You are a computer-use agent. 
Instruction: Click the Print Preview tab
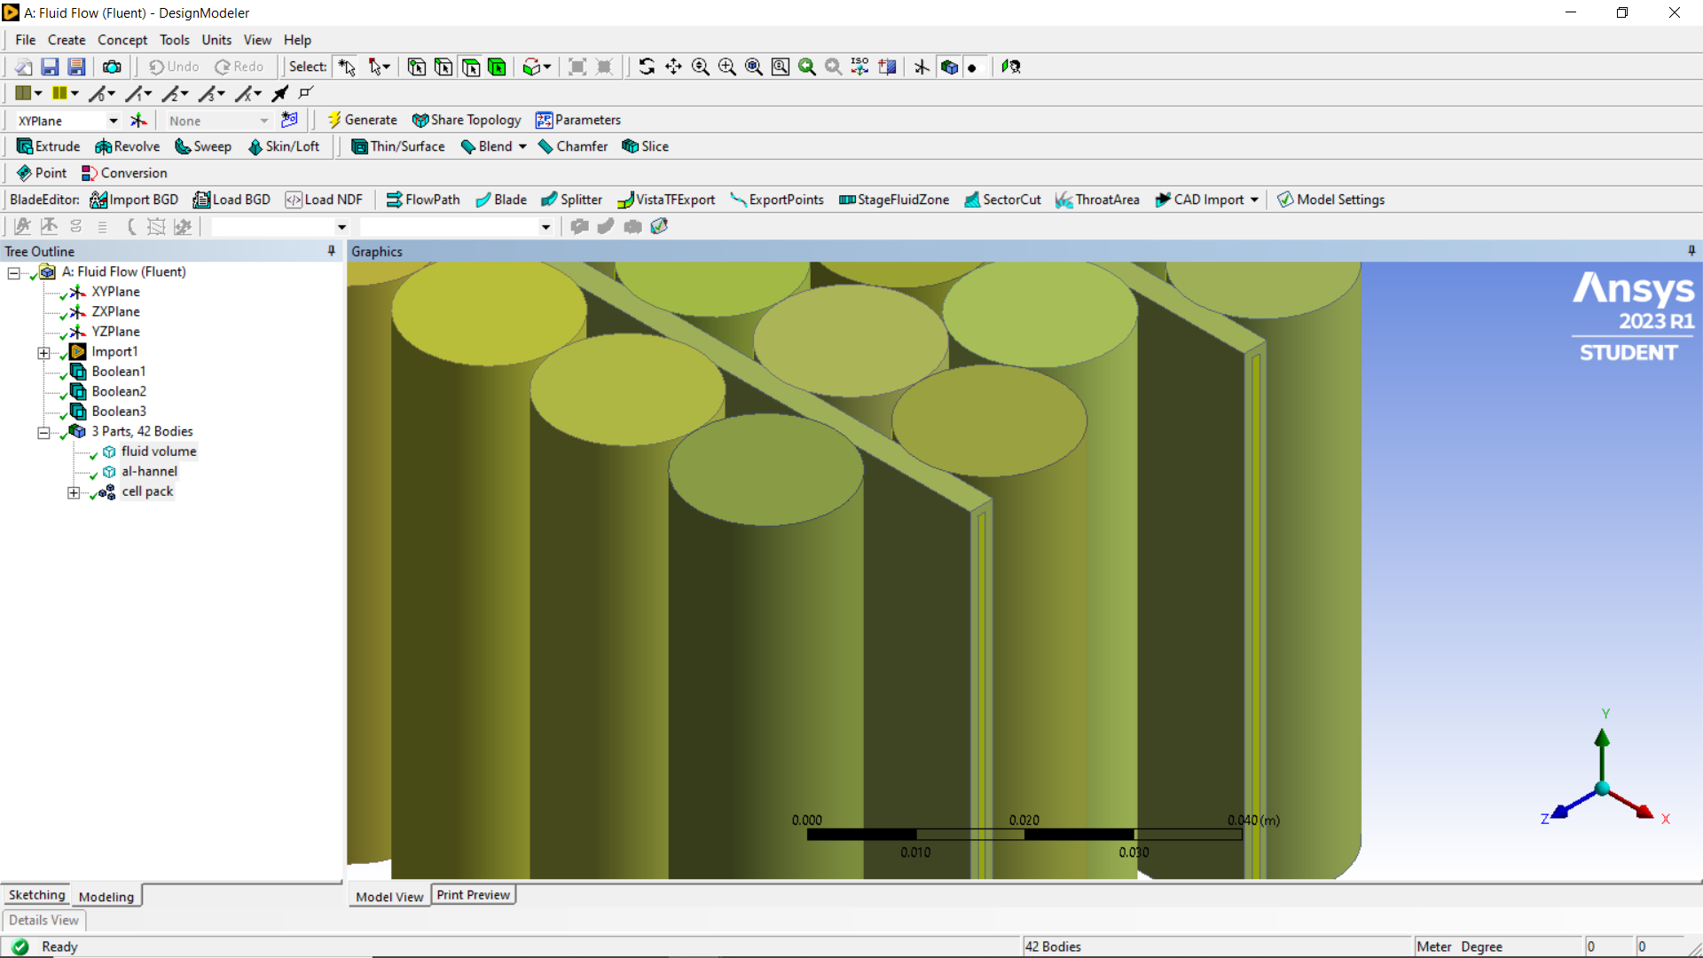[473, 895]
